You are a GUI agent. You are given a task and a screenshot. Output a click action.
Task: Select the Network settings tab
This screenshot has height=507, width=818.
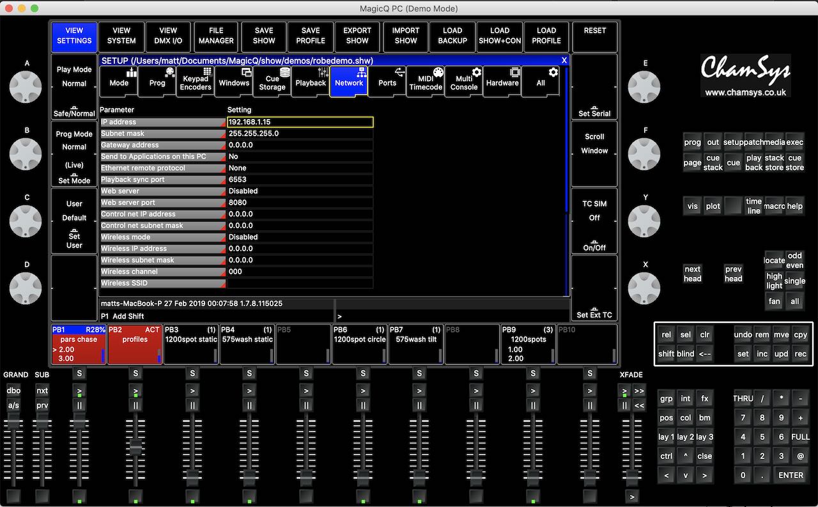click(349, 82)
